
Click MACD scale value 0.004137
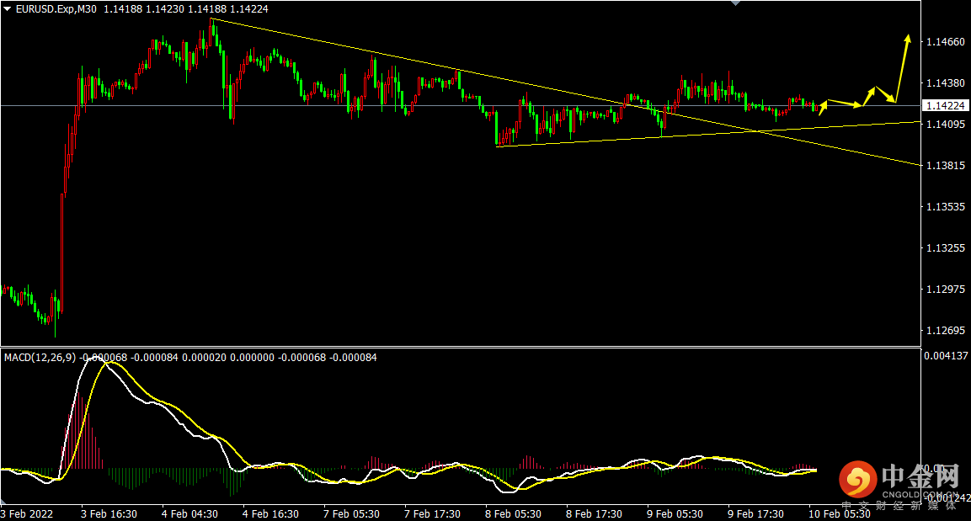click(x=946, y=356)
